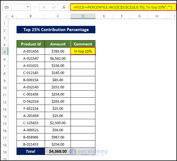Image resolution: width=177 pixels, height=161 pixels.
Task: Click the Enter checkmark formula bar icon
Action: 54,7
